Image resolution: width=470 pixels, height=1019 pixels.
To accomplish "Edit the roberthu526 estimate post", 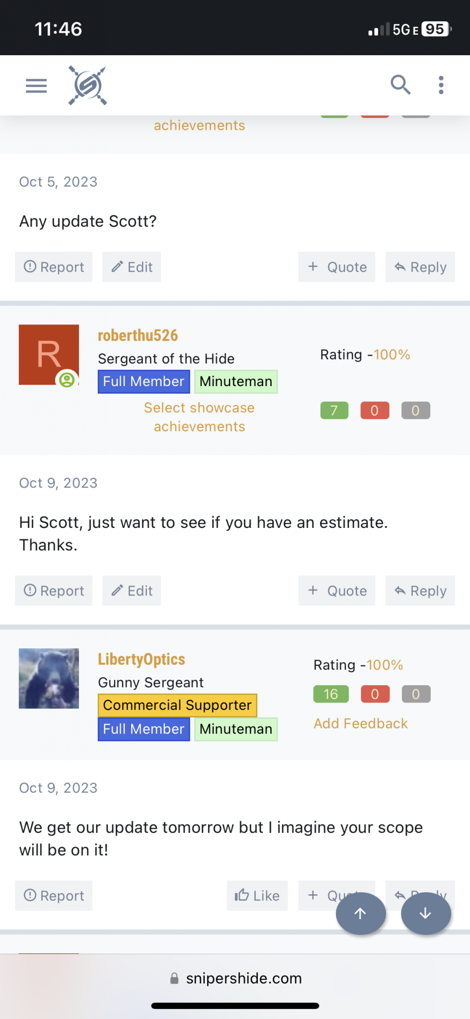I will (x=132, y=591).
